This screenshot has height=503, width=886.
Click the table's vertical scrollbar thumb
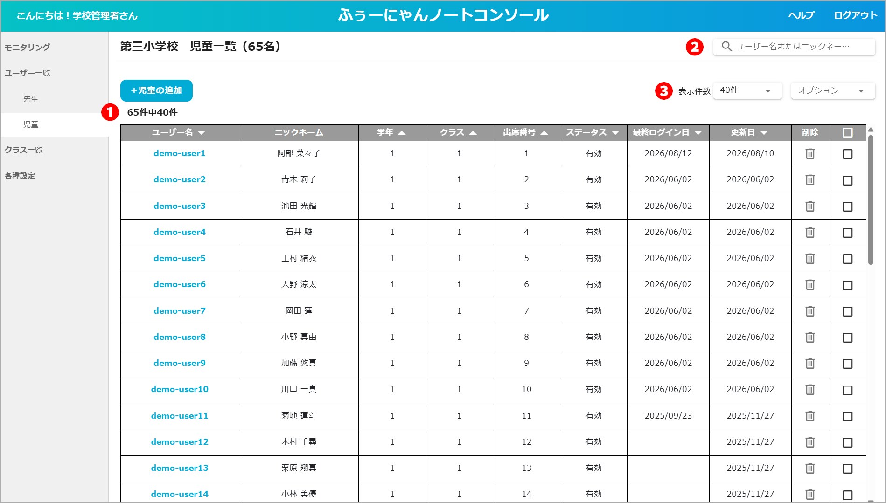(871, 200)
